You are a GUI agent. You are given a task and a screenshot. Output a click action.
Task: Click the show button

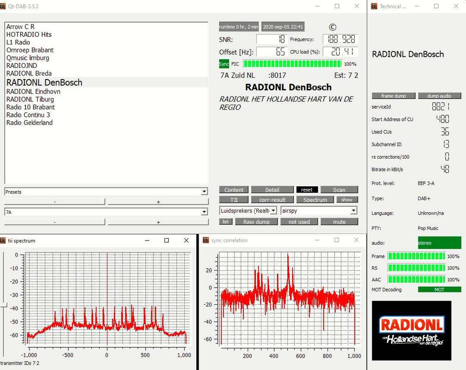click(x=347, y=199)
